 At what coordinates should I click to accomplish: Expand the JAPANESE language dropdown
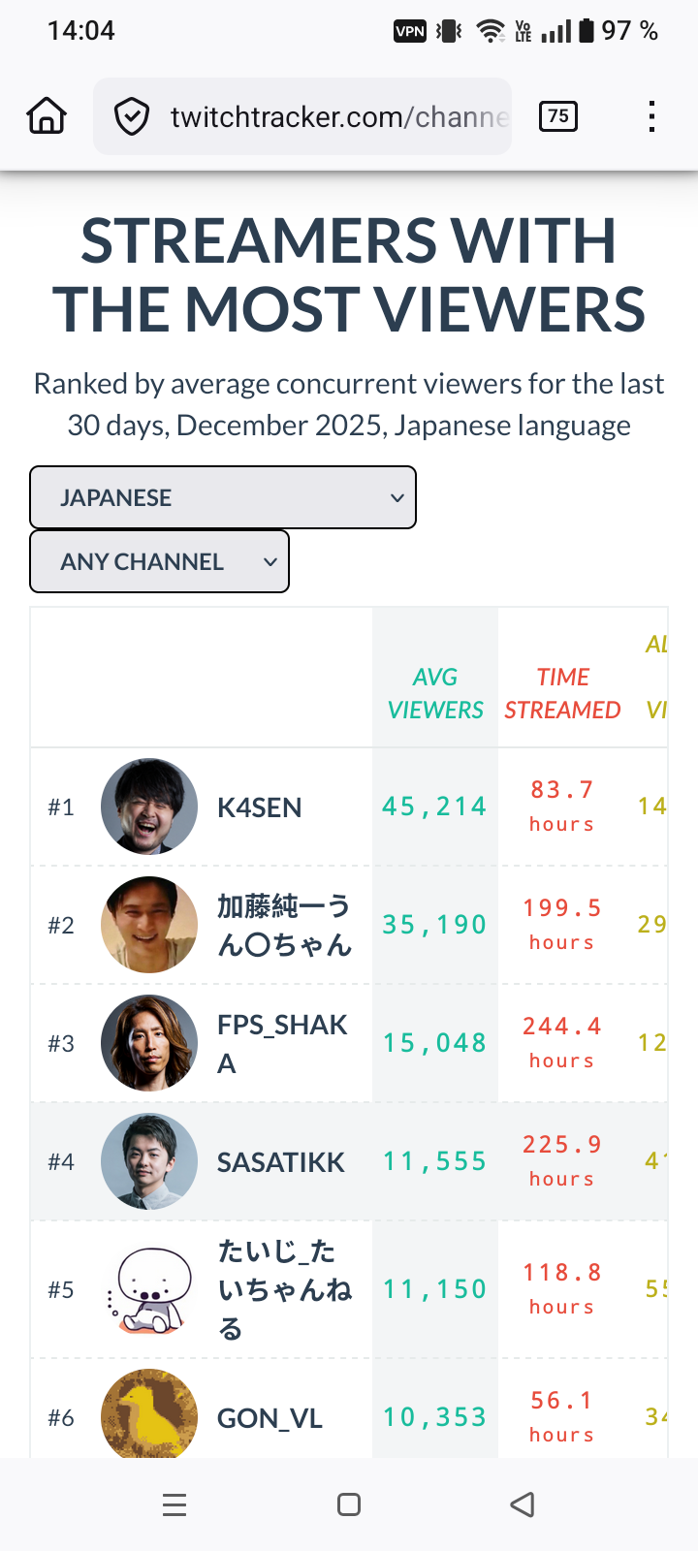point(223,497)
